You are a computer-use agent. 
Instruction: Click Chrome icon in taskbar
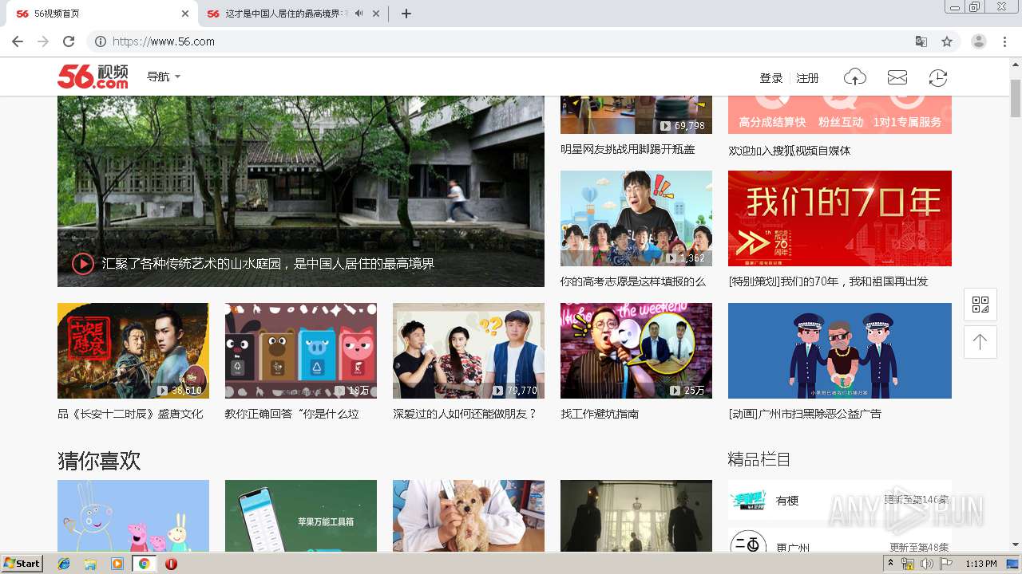click(145, 564)
